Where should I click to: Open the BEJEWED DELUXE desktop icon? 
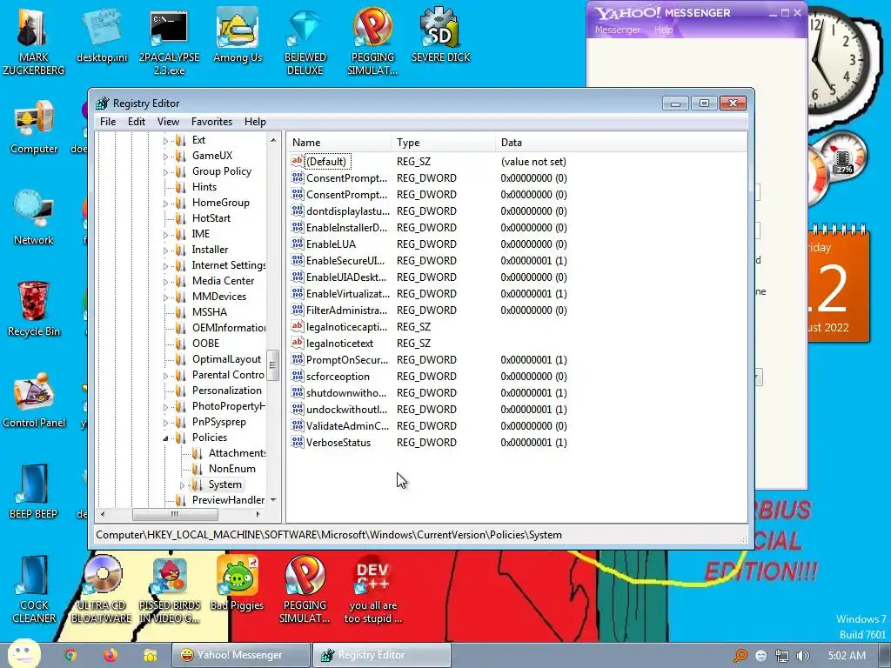305,42
